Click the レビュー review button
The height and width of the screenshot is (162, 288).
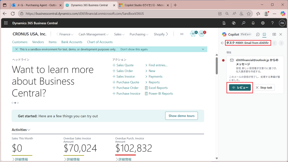tap(240, 88)
